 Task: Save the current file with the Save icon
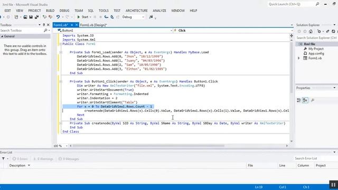(31, 17)
